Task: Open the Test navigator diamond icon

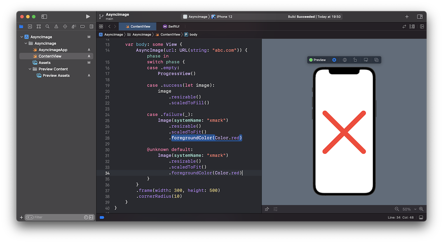Action: point(65,26)
